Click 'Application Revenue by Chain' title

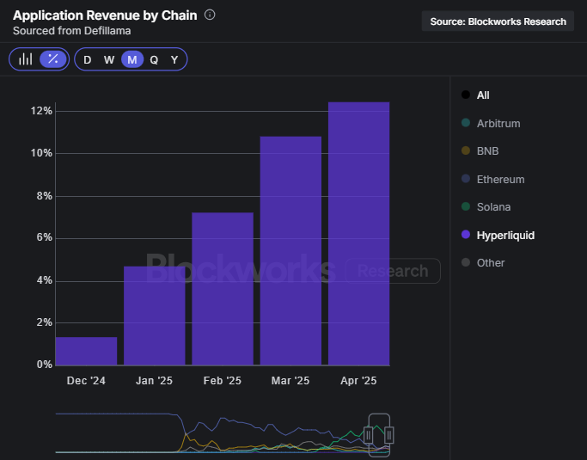(x=105, y=15)
